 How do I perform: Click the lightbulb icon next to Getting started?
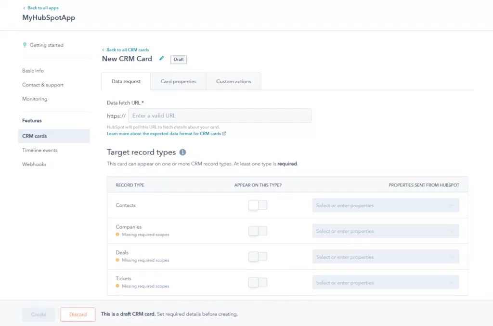[25, 45]
